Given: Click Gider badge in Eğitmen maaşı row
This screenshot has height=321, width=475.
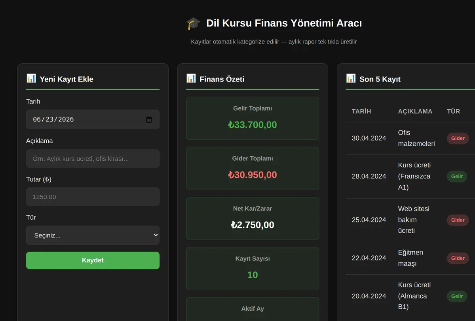Looking at the screenshot, I should [x=458, y=258].
